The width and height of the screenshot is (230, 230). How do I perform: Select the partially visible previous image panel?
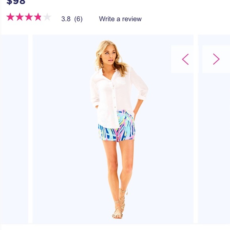click(x=14, y=129)
